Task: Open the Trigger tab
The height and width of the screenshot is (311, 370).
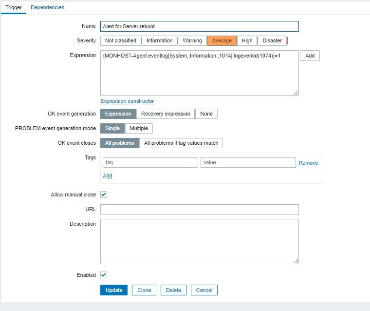Action: tap(14, 7)
